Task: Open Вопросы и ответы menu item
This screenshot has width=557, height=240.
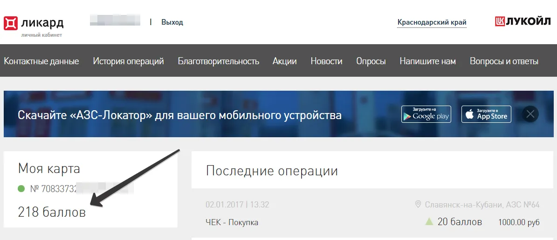Action: coord(504,61)
